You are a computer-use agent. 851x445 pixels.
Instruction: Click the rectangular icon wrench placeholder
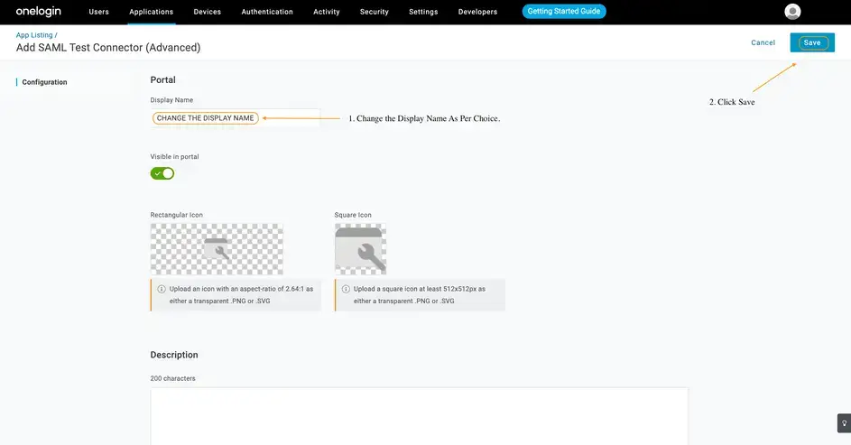(217, 249)
